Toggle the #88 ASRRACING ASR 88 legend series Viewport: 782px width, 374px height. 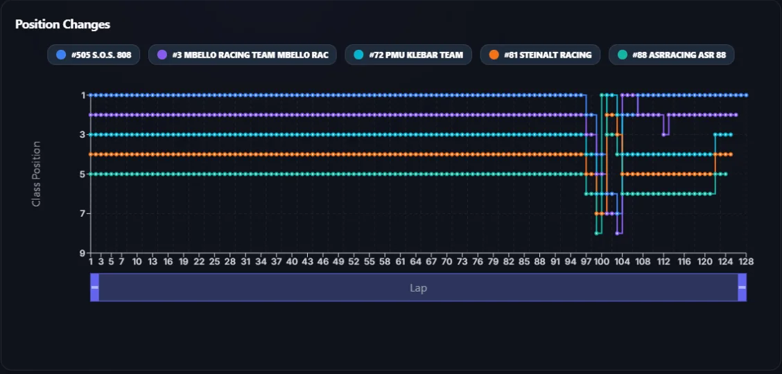(671, 55)
